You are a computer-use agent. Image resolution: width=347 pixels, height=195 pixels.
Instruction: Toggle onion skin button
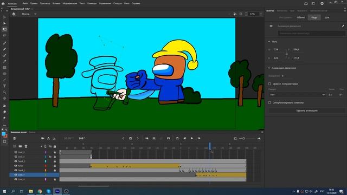click(x=147, y=139)
